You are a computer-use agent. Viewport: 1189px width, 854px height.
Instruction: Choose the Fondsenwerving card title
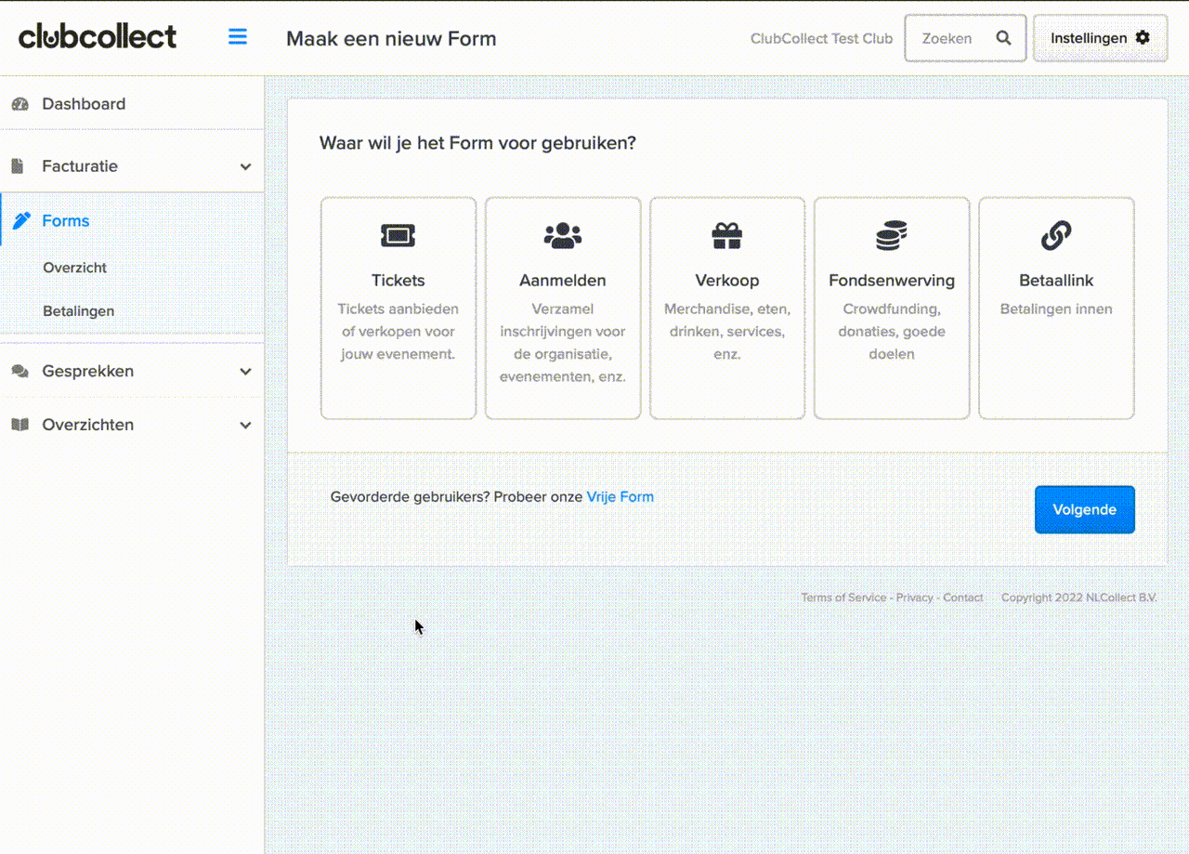[892, 280]
